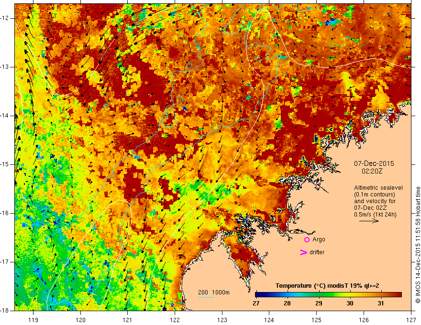This screenshot has height=325, width=421.
Task: Click the latitude axis label -14
Action: pos(5,116)
